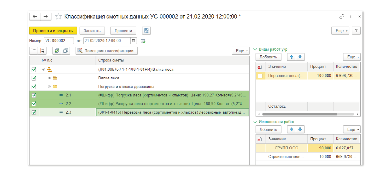Click the Номер input field
The height and width of the screenshot is (177, 392).
pos(58,41)
